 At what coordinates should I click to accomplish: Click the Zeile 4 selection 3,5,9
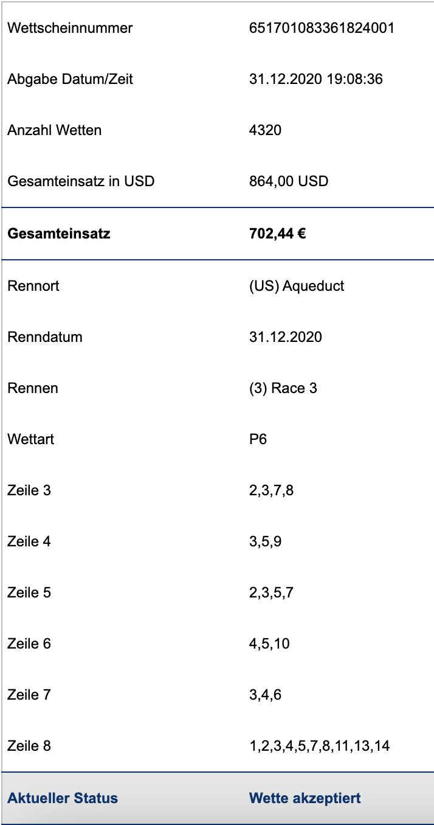click(265, 541)
